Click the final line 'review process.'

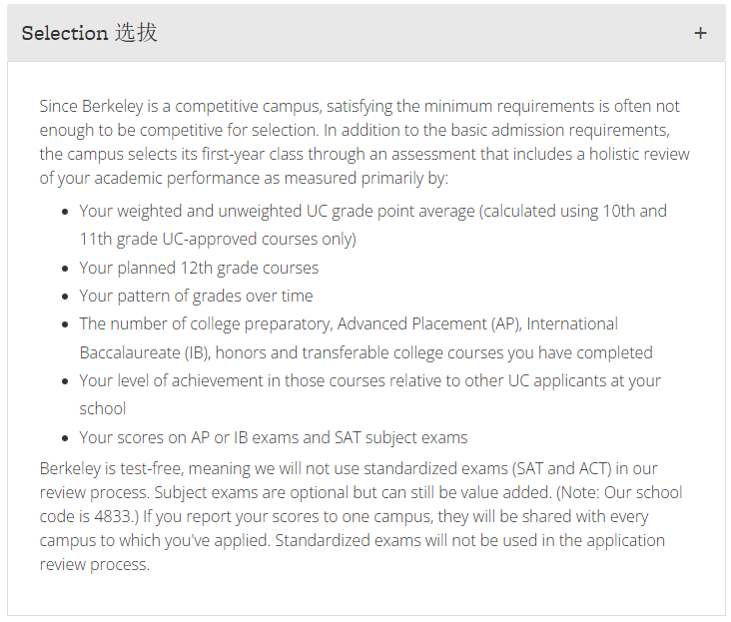94,564
